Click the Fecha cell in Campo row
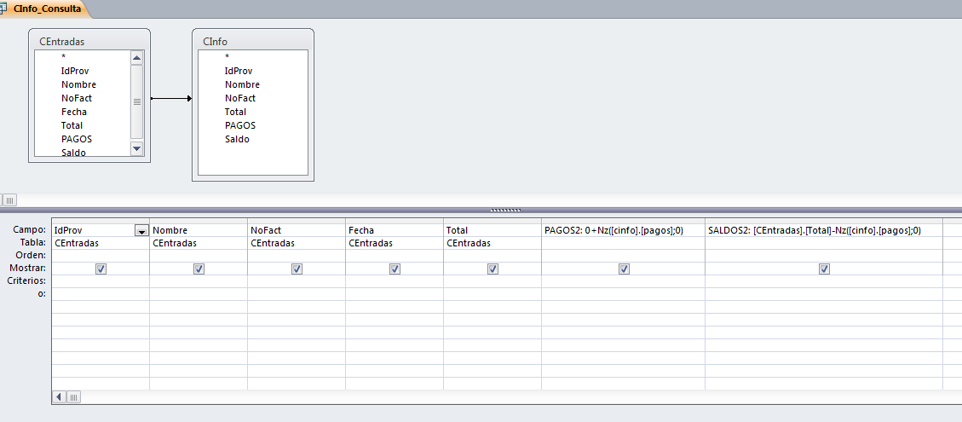962x422 pixels. pos(395,230)
